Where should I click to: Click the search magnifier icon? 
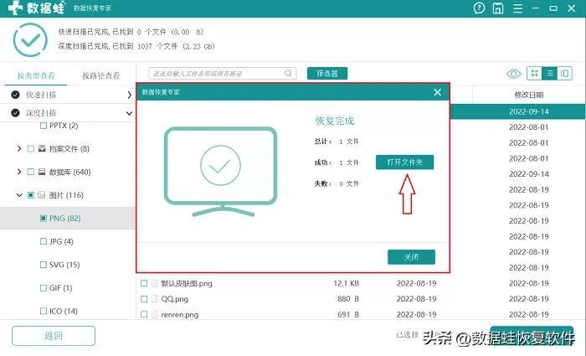point(288,73)
